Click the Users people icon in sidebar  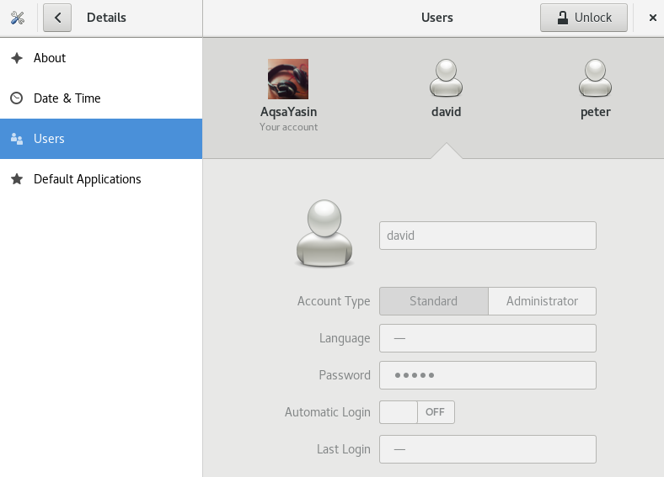coord(17,139)
